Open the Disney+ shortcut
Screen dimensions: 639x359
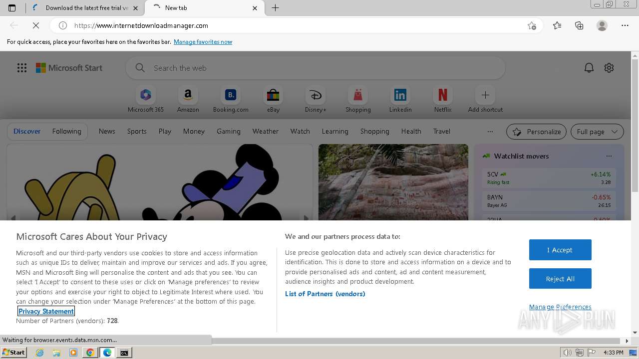click(x=316, y=100)
